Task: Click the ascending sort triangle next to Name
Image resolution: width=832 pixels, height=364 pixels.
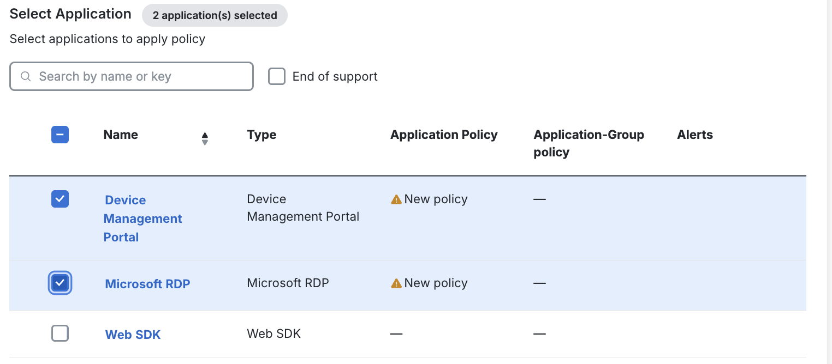Action: 205,136
